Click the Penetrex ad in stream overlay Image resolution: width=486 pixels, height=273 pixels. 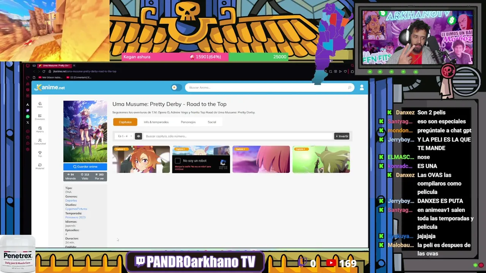tap(17, 255)
